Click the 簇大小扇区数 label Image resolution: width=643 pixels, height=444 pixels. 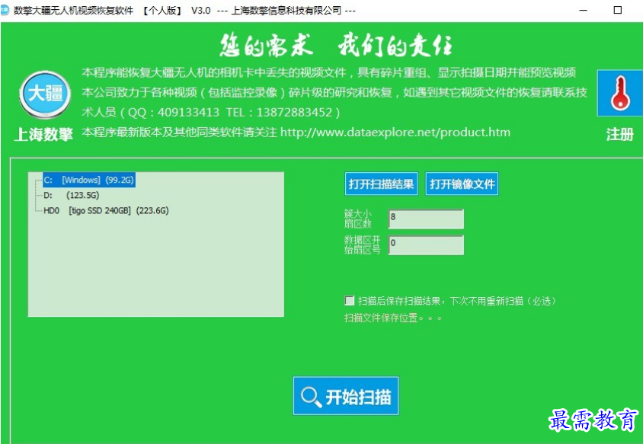coord(358,219)
